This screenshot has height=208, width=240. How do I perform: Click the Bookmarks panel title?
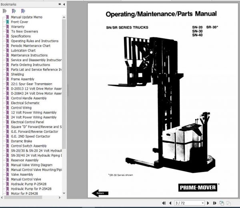click(8, 4)
